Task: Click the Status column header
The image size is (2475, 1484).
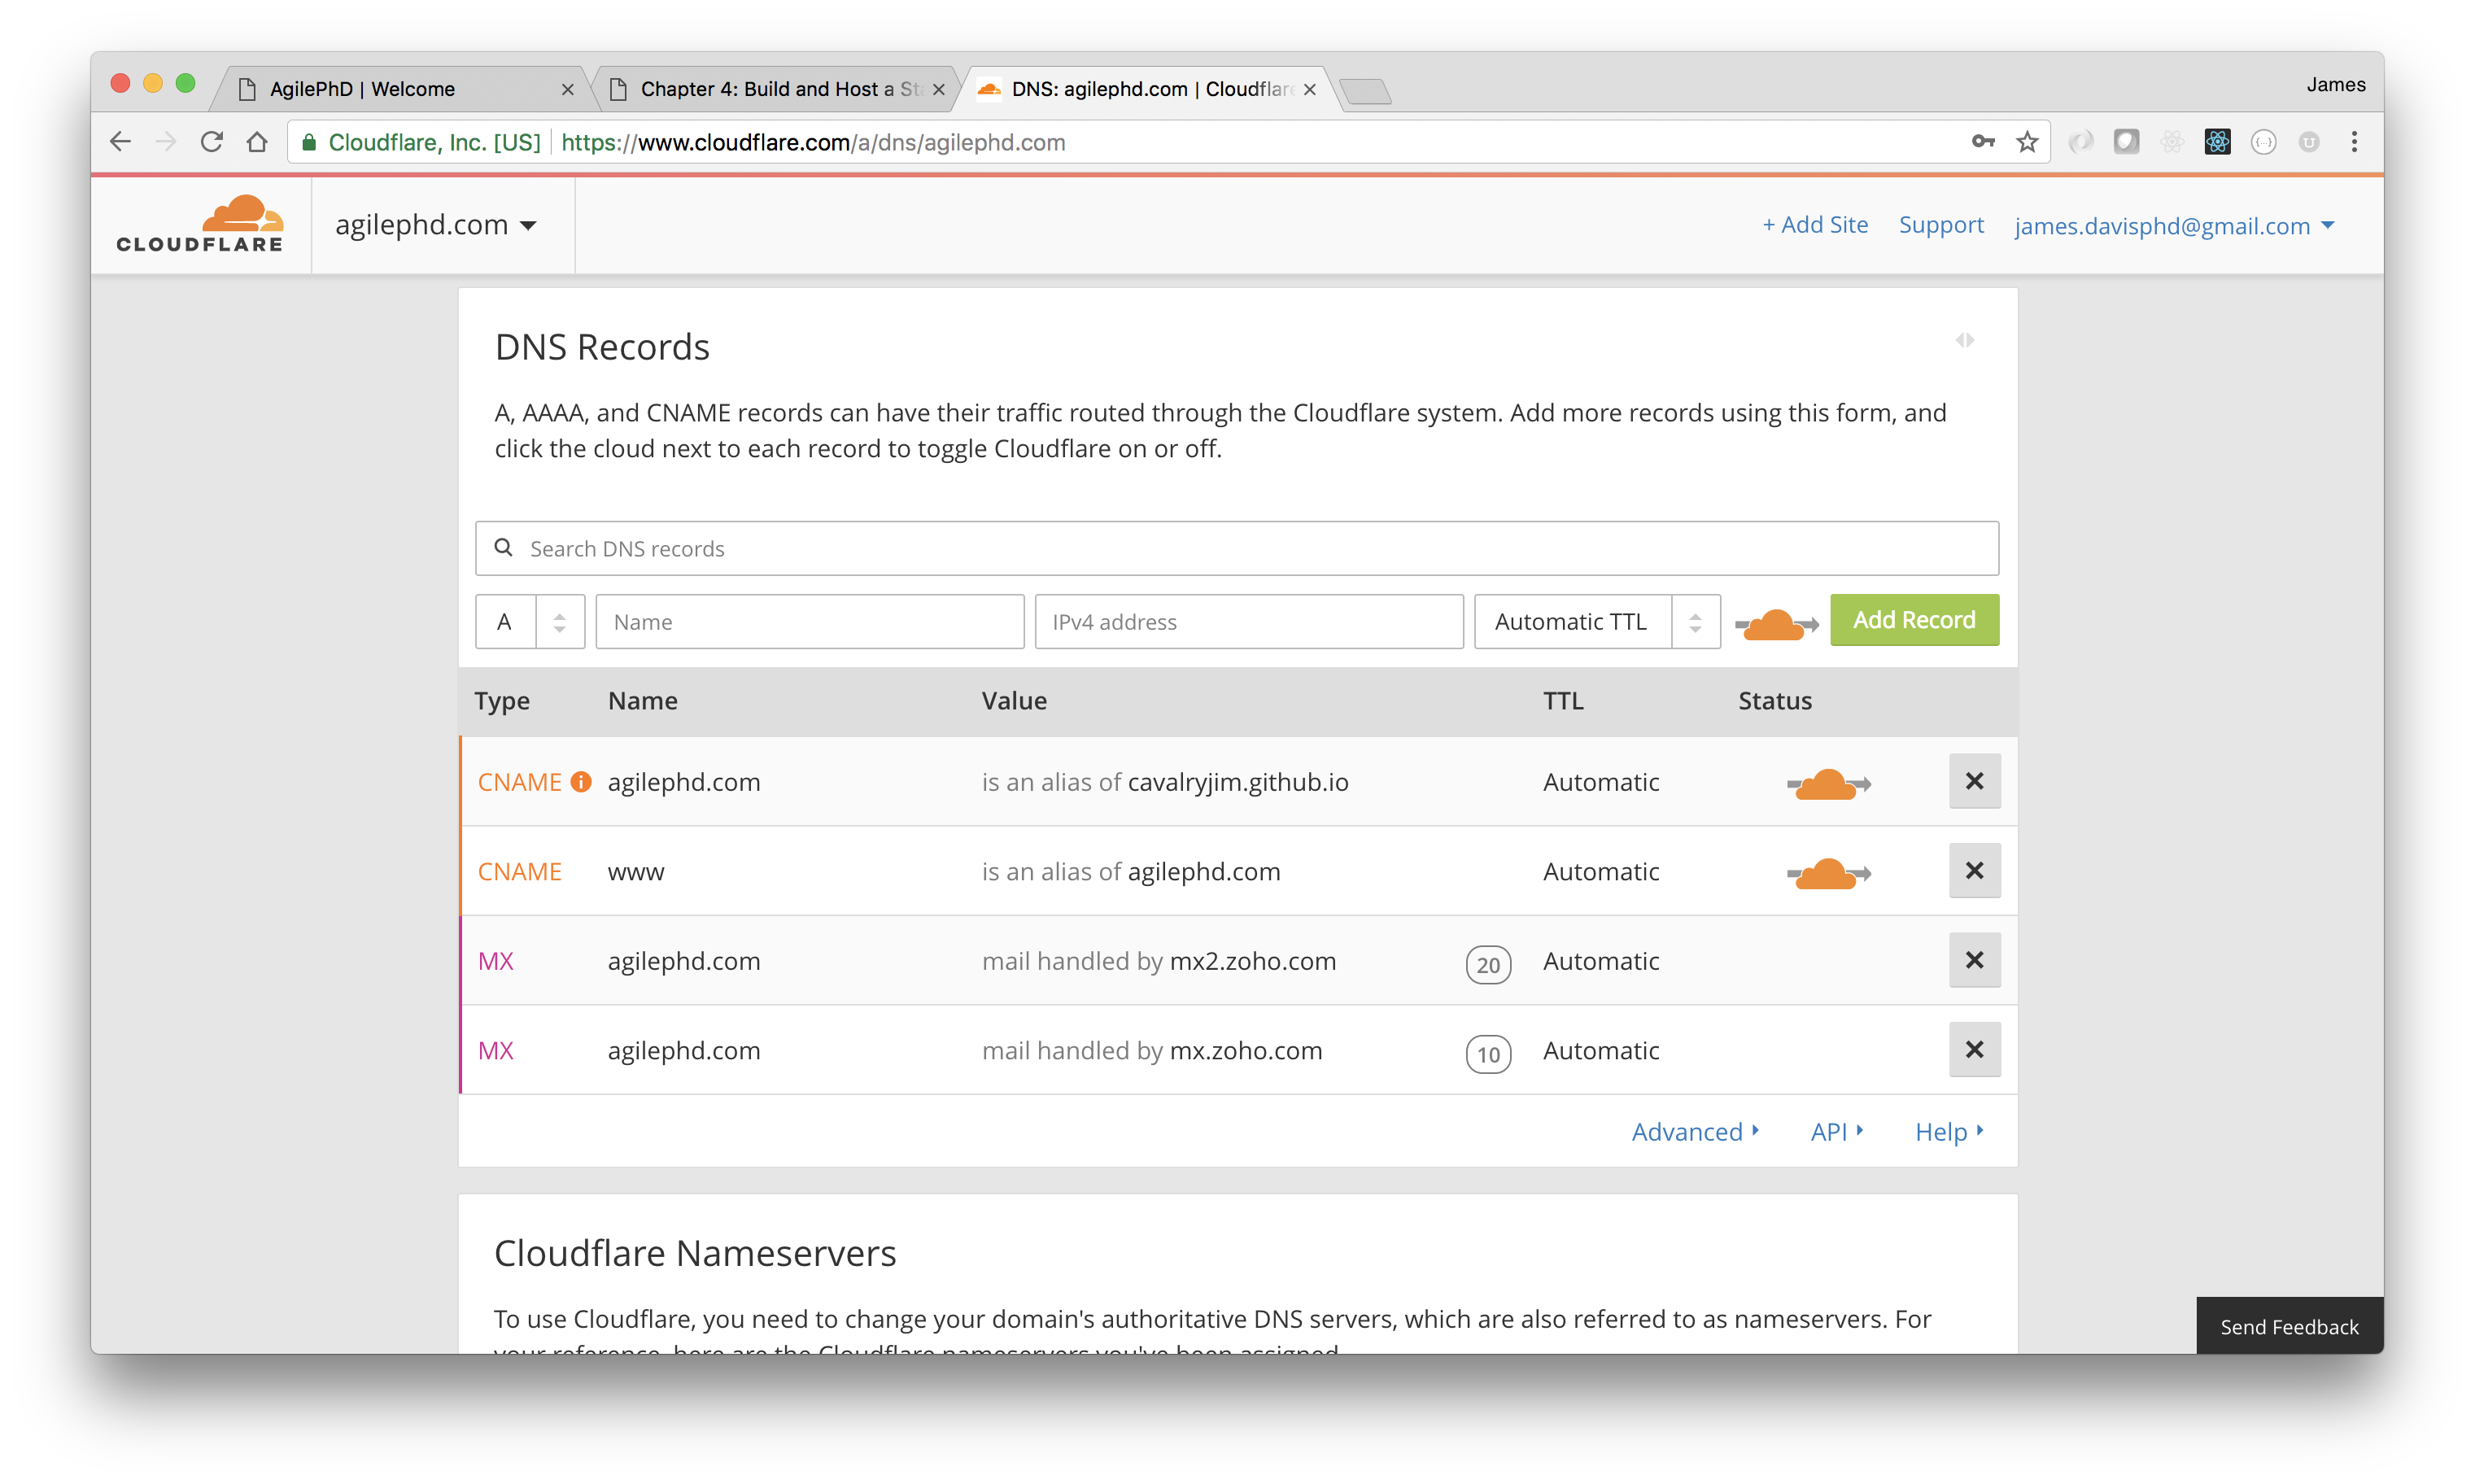Action: 1775,701
